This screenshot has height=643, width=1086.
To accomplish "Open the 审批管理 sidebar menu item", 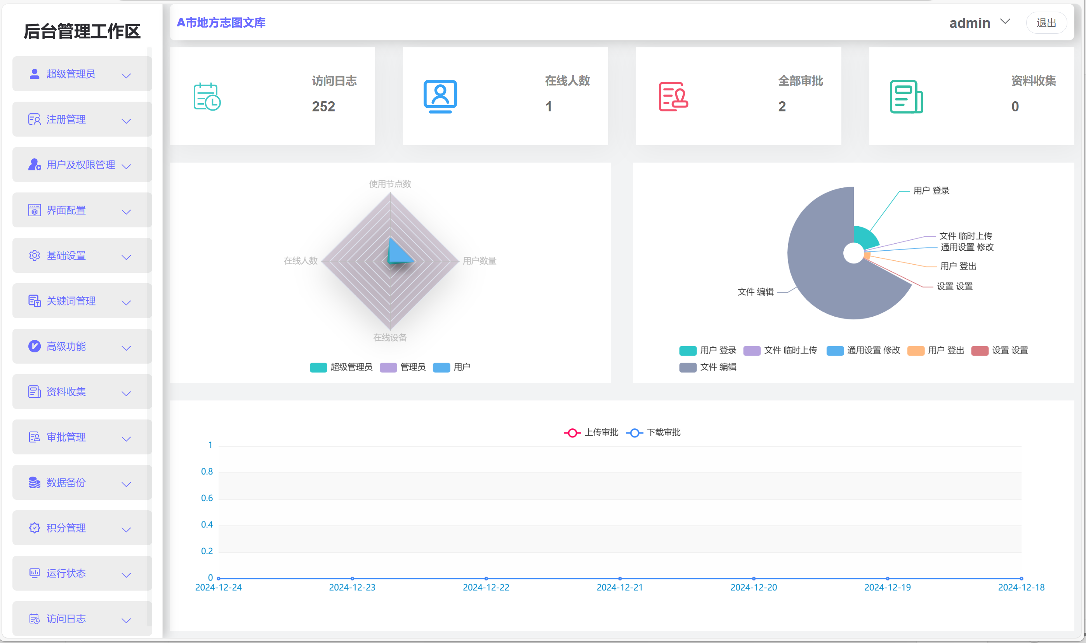I will pos(82,437).
